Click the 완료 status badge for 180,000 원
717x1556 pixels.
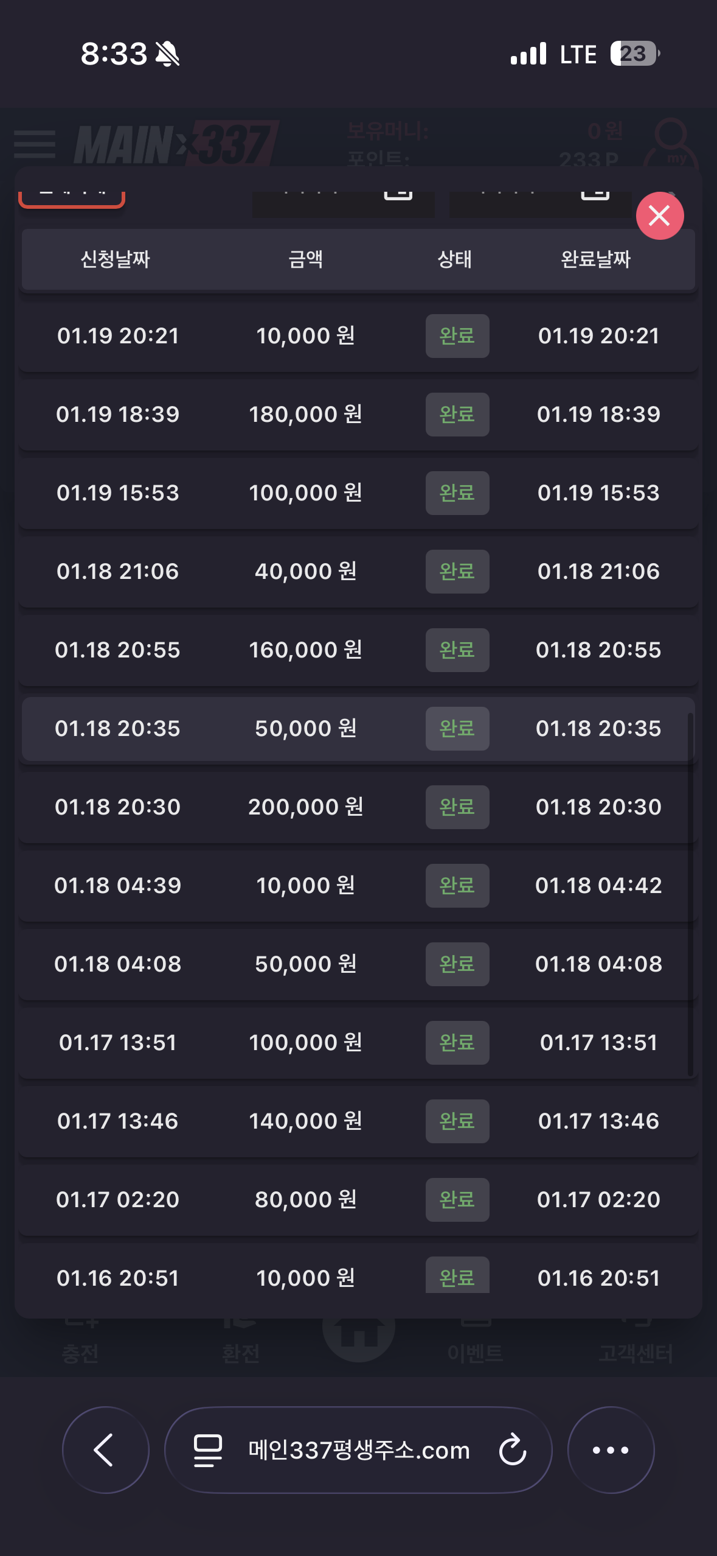click(x=457, y=415)
